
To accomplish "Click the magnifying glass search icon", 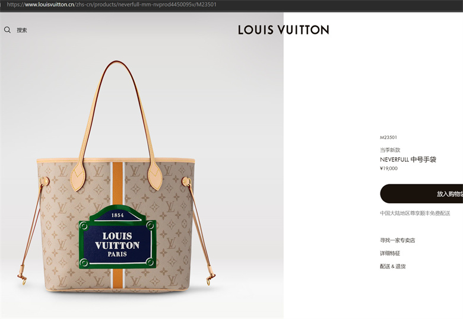I will tap(7, 30).
